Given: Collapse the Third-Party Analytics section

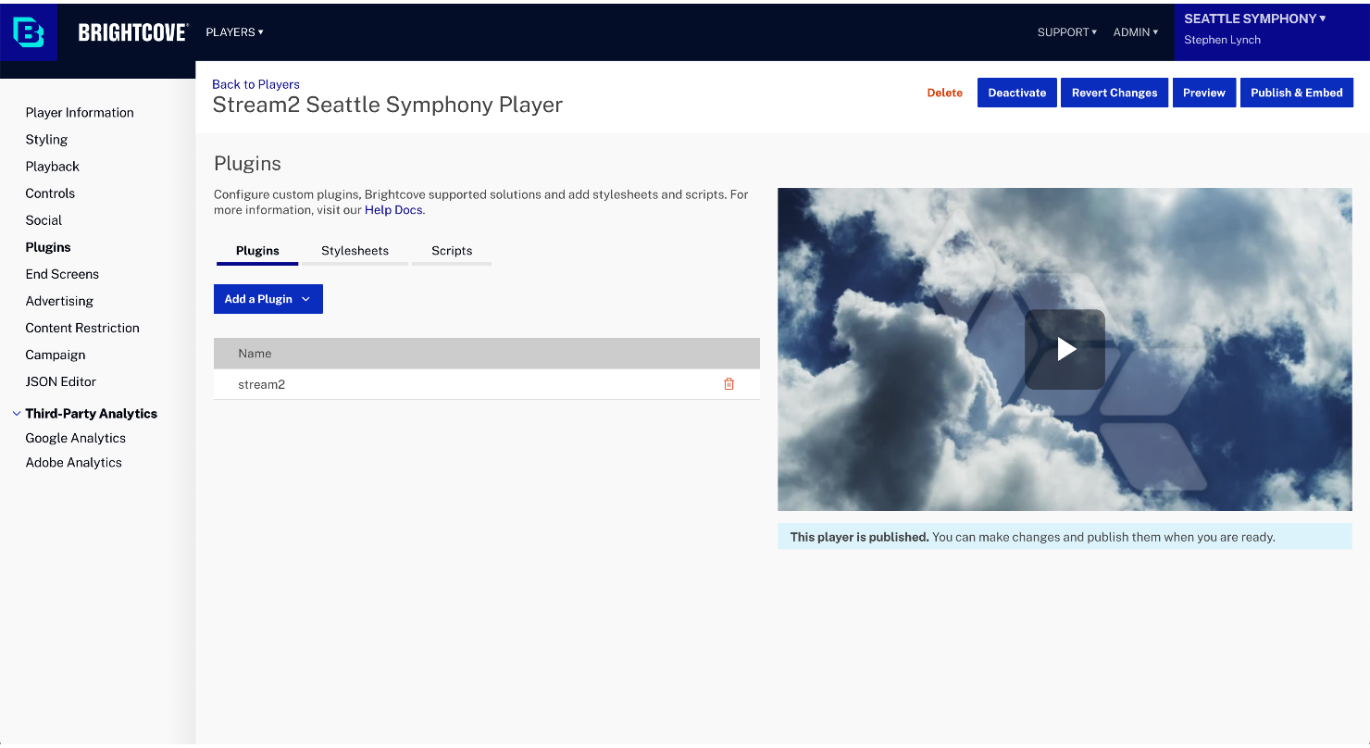Looking at the screenshot, I should pos(17,414).
